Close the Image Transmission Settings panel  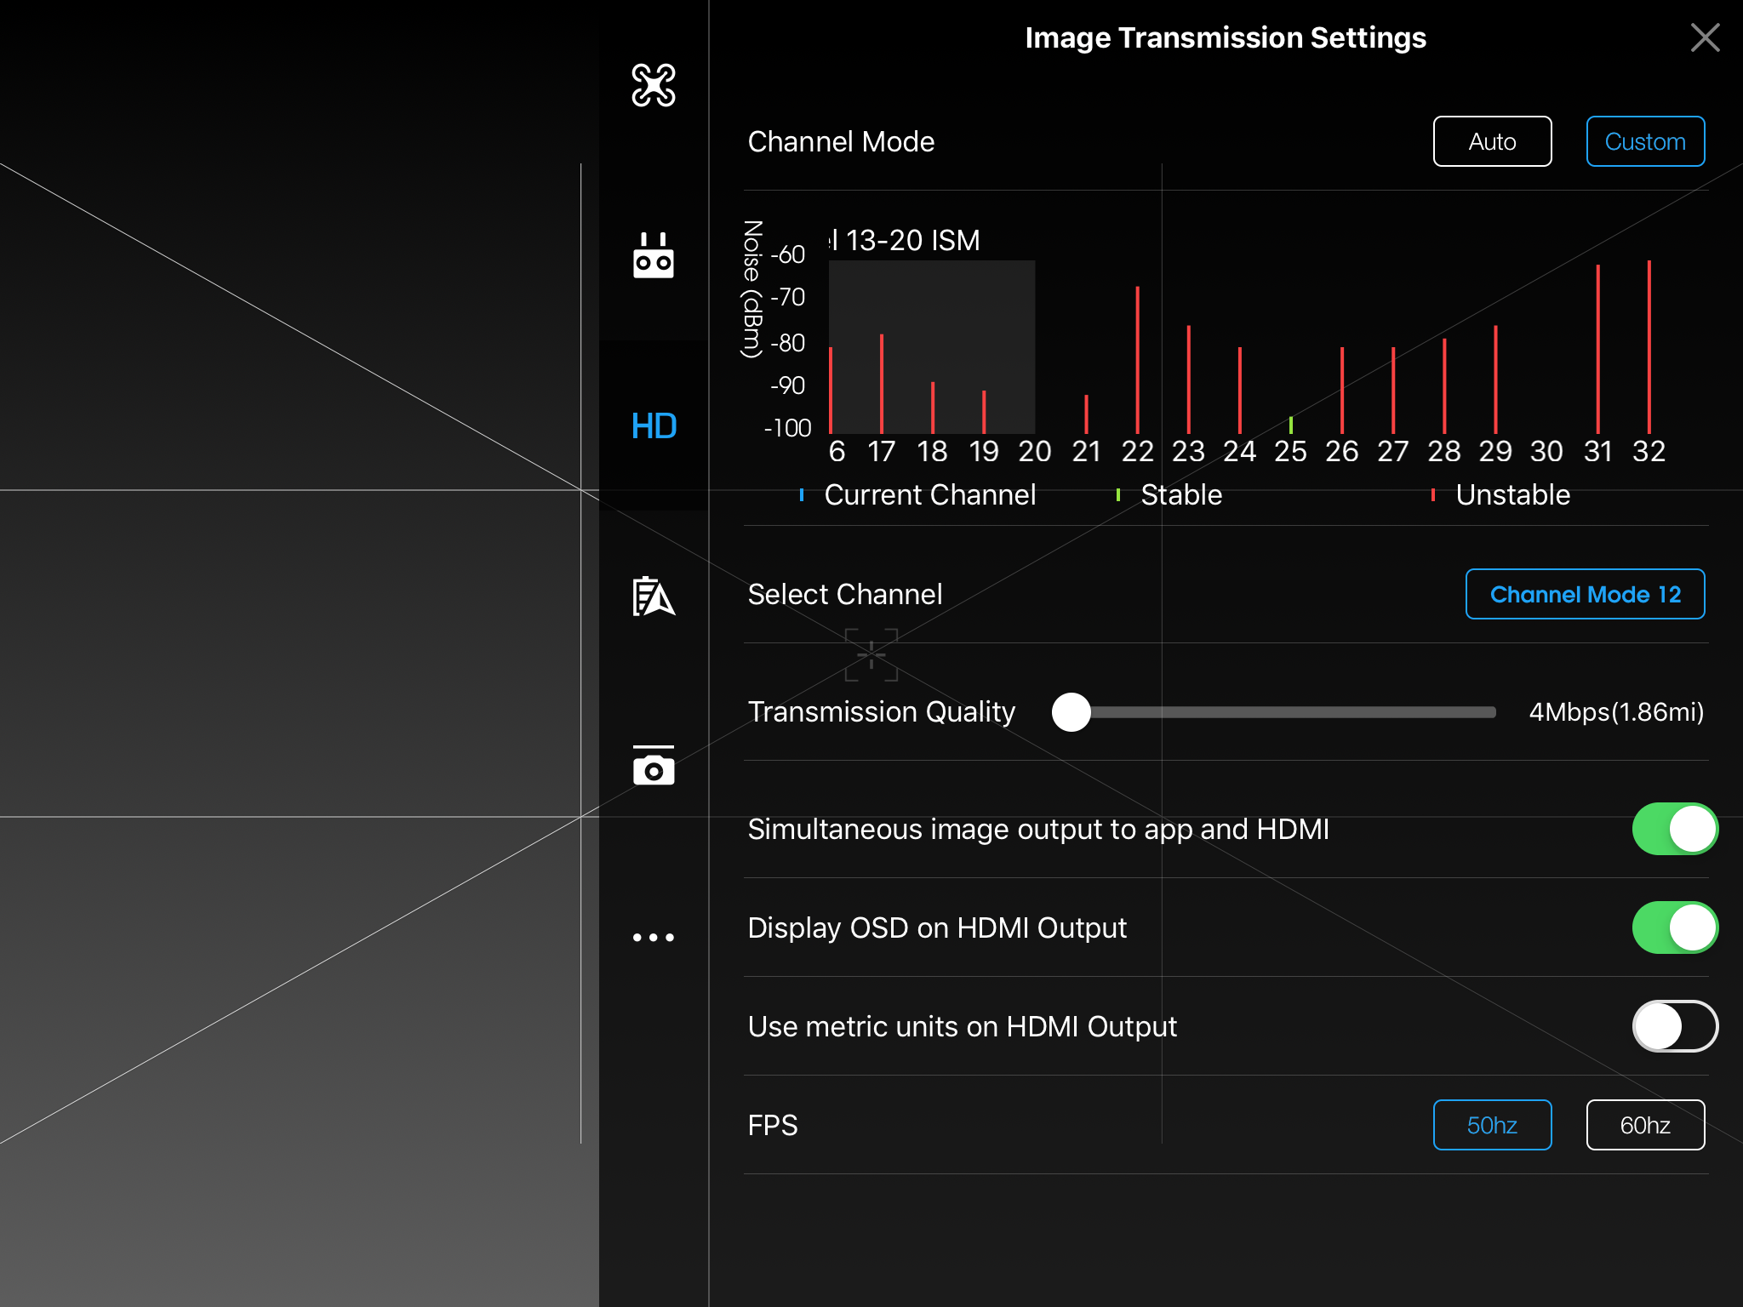[1705, 37]
